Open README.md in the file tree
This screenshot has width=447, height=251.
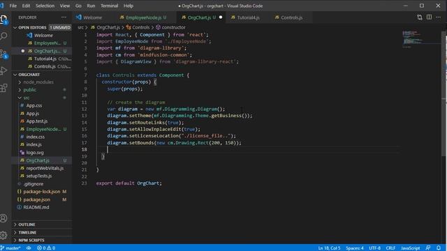coord(36,207)
